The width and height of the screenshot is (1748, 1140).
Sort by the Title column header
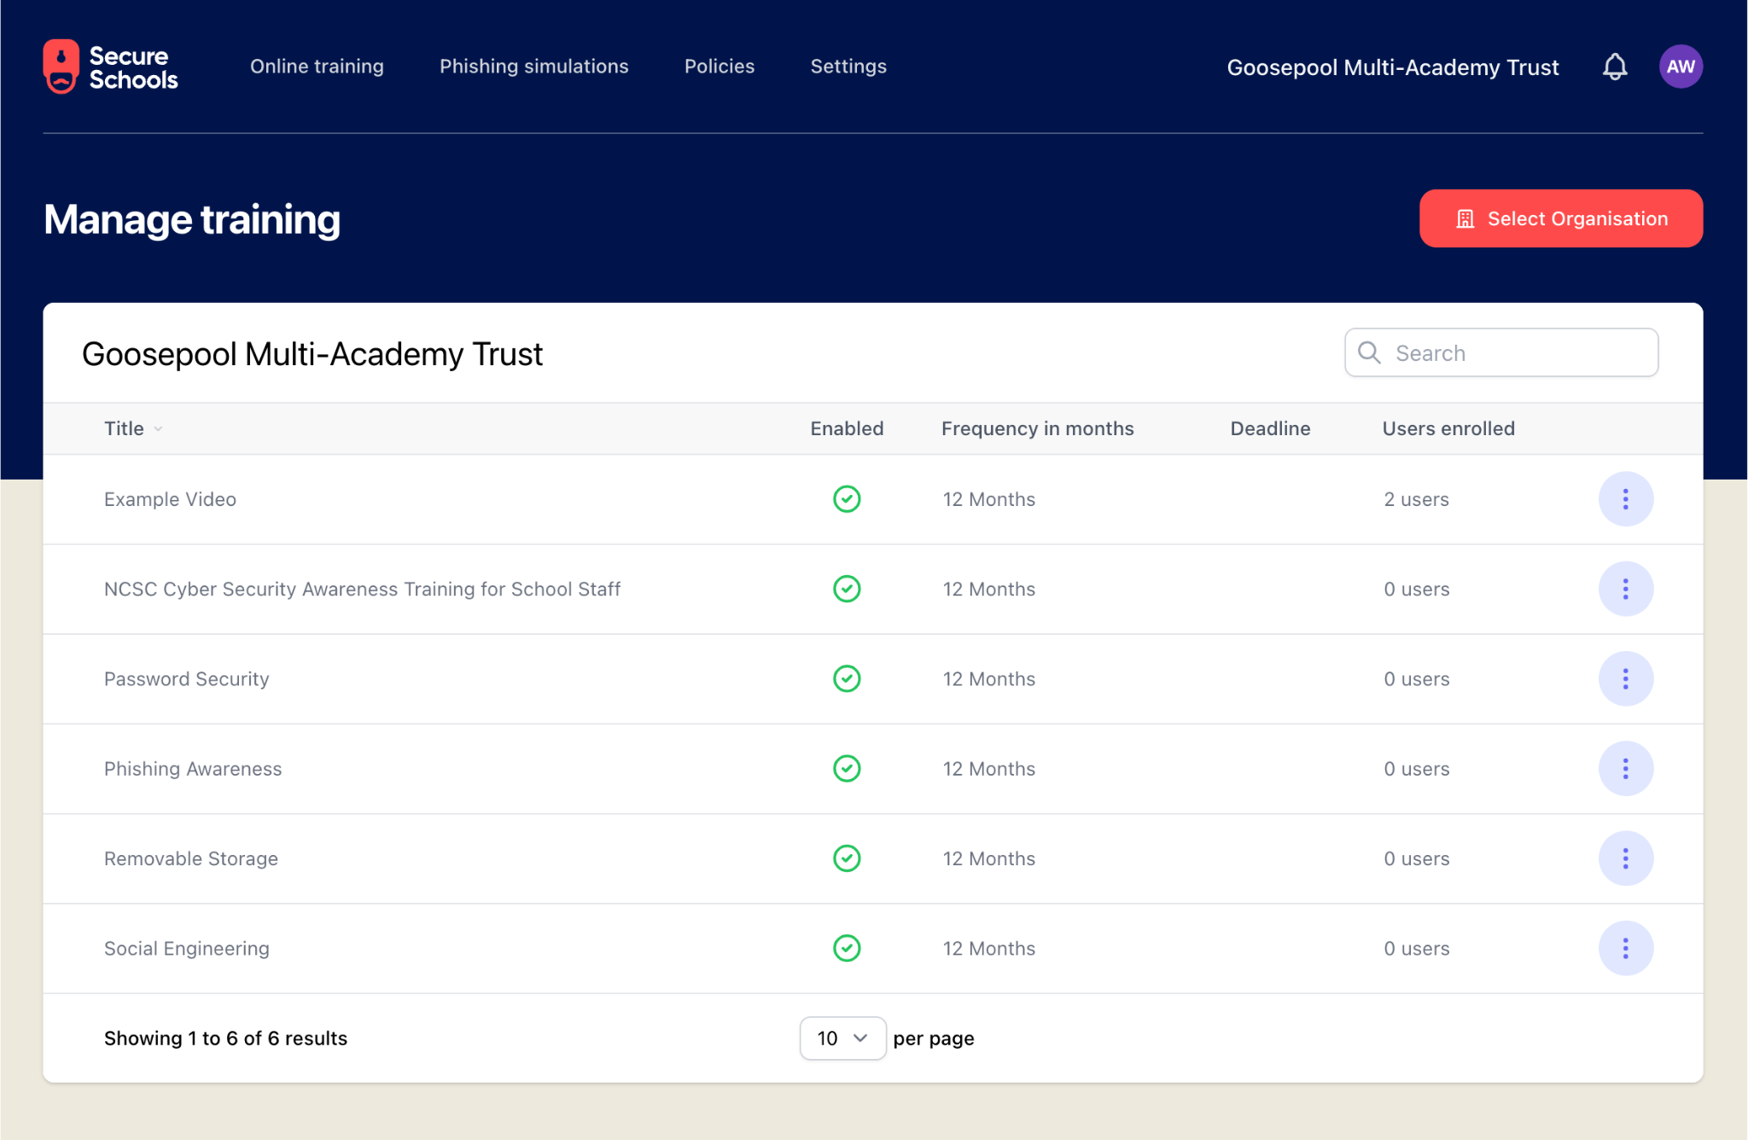click(133, 428)
